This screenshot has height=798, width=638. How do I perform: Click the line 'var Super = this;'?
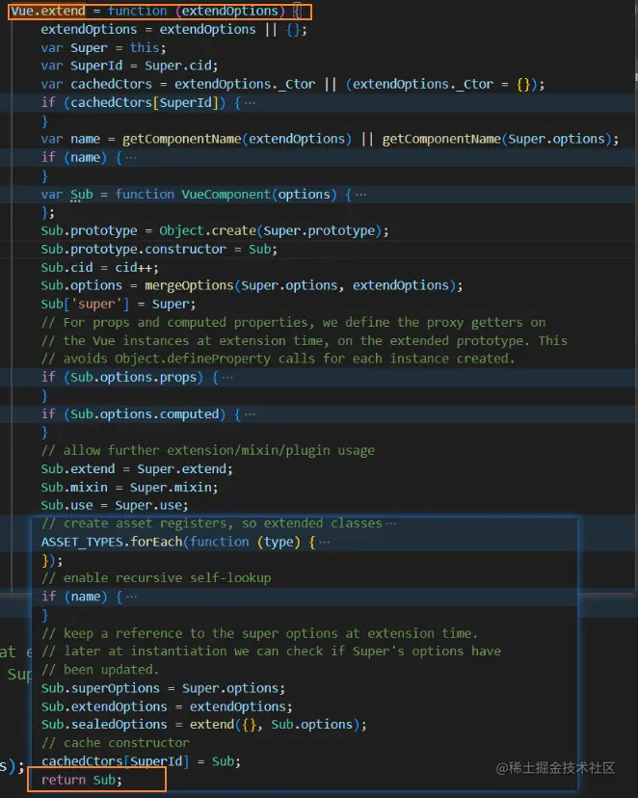tap(103, 48)
